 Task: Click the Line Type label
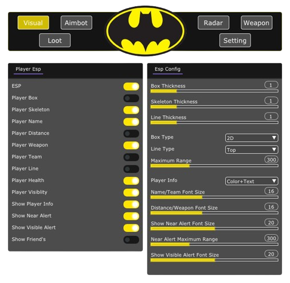click(x=163, y=149)
